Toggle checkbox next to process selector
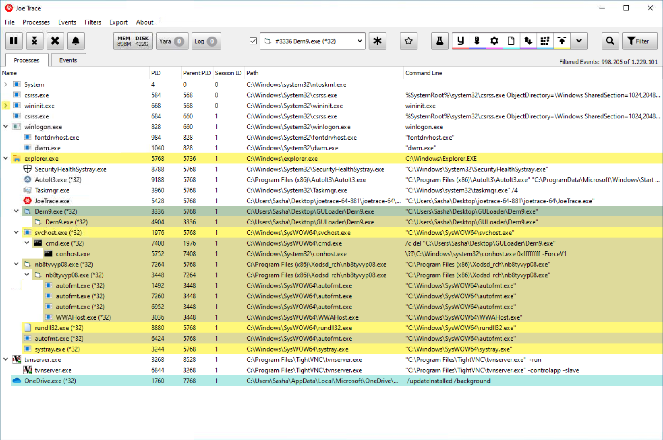The height and width of the screenshot is (440, 663). click(253, 41)
